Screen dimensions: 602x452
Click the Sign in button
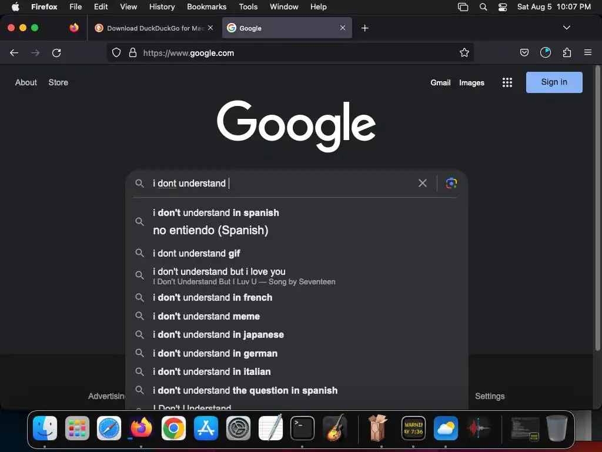(x=554, y=82)
